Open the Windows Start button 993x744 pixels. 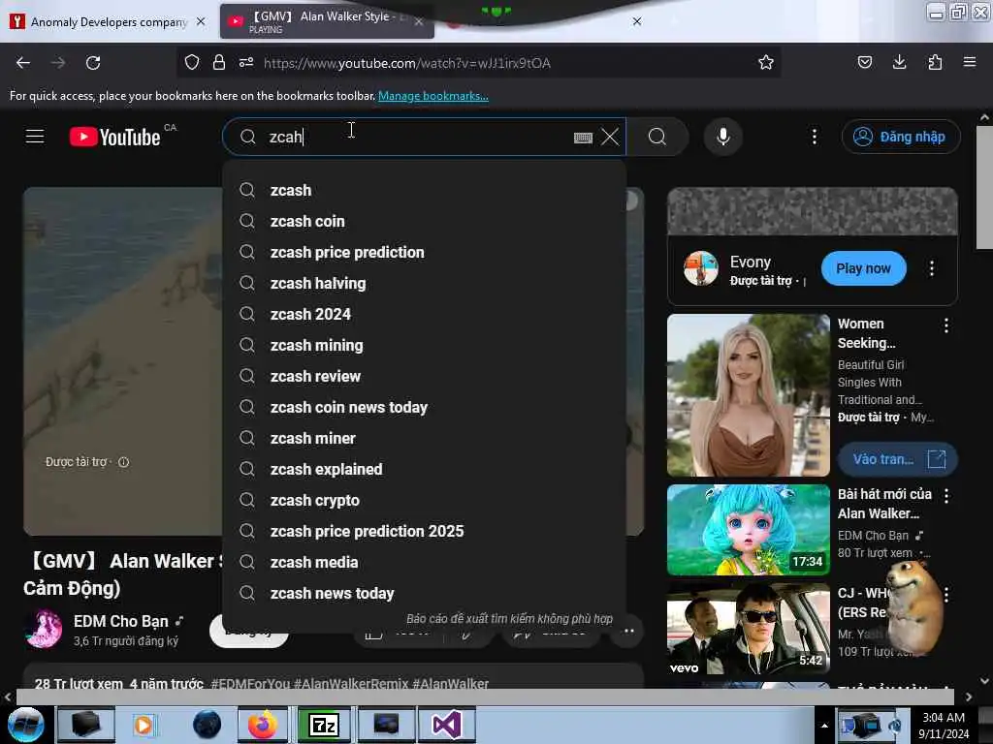(x=26, y=725)
